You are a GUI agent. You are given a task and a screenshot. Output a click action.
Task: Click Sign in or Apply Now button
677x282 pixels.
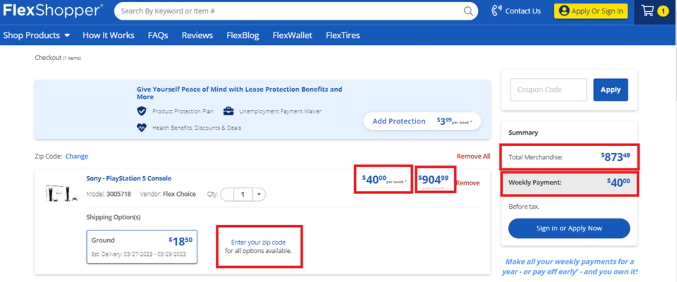click(569, 228)
